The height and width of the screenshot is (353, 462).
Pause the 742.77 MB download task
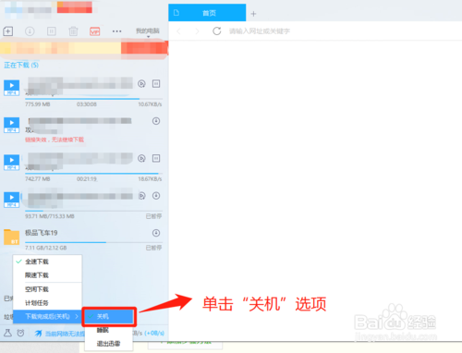(x=156, y=158)
